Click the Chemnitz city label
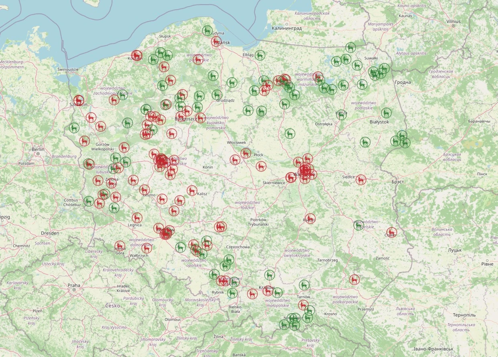This screenshot has width=498, height=357. coord(21,246)
